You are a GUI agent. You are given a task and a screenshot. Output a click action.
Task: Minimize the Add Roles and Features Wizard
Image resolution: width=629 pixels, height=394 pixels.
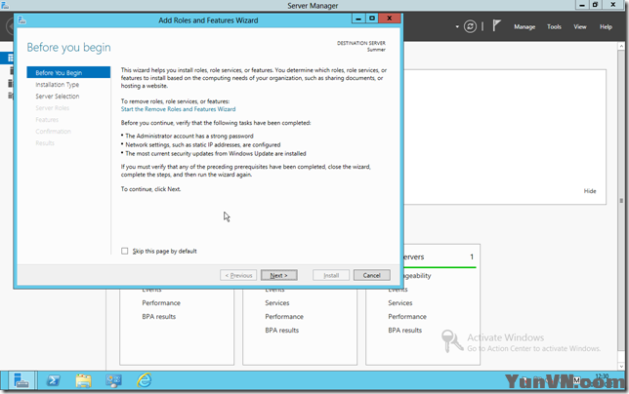click(x=358, y=19)
